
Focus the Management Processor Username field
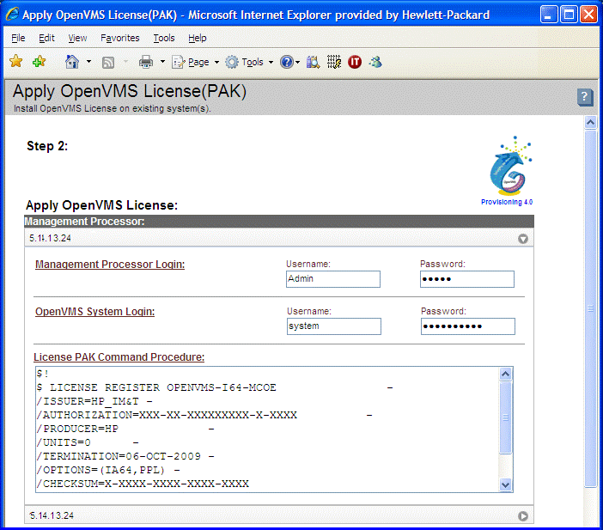pyautogui.click(x=333, y=279)
